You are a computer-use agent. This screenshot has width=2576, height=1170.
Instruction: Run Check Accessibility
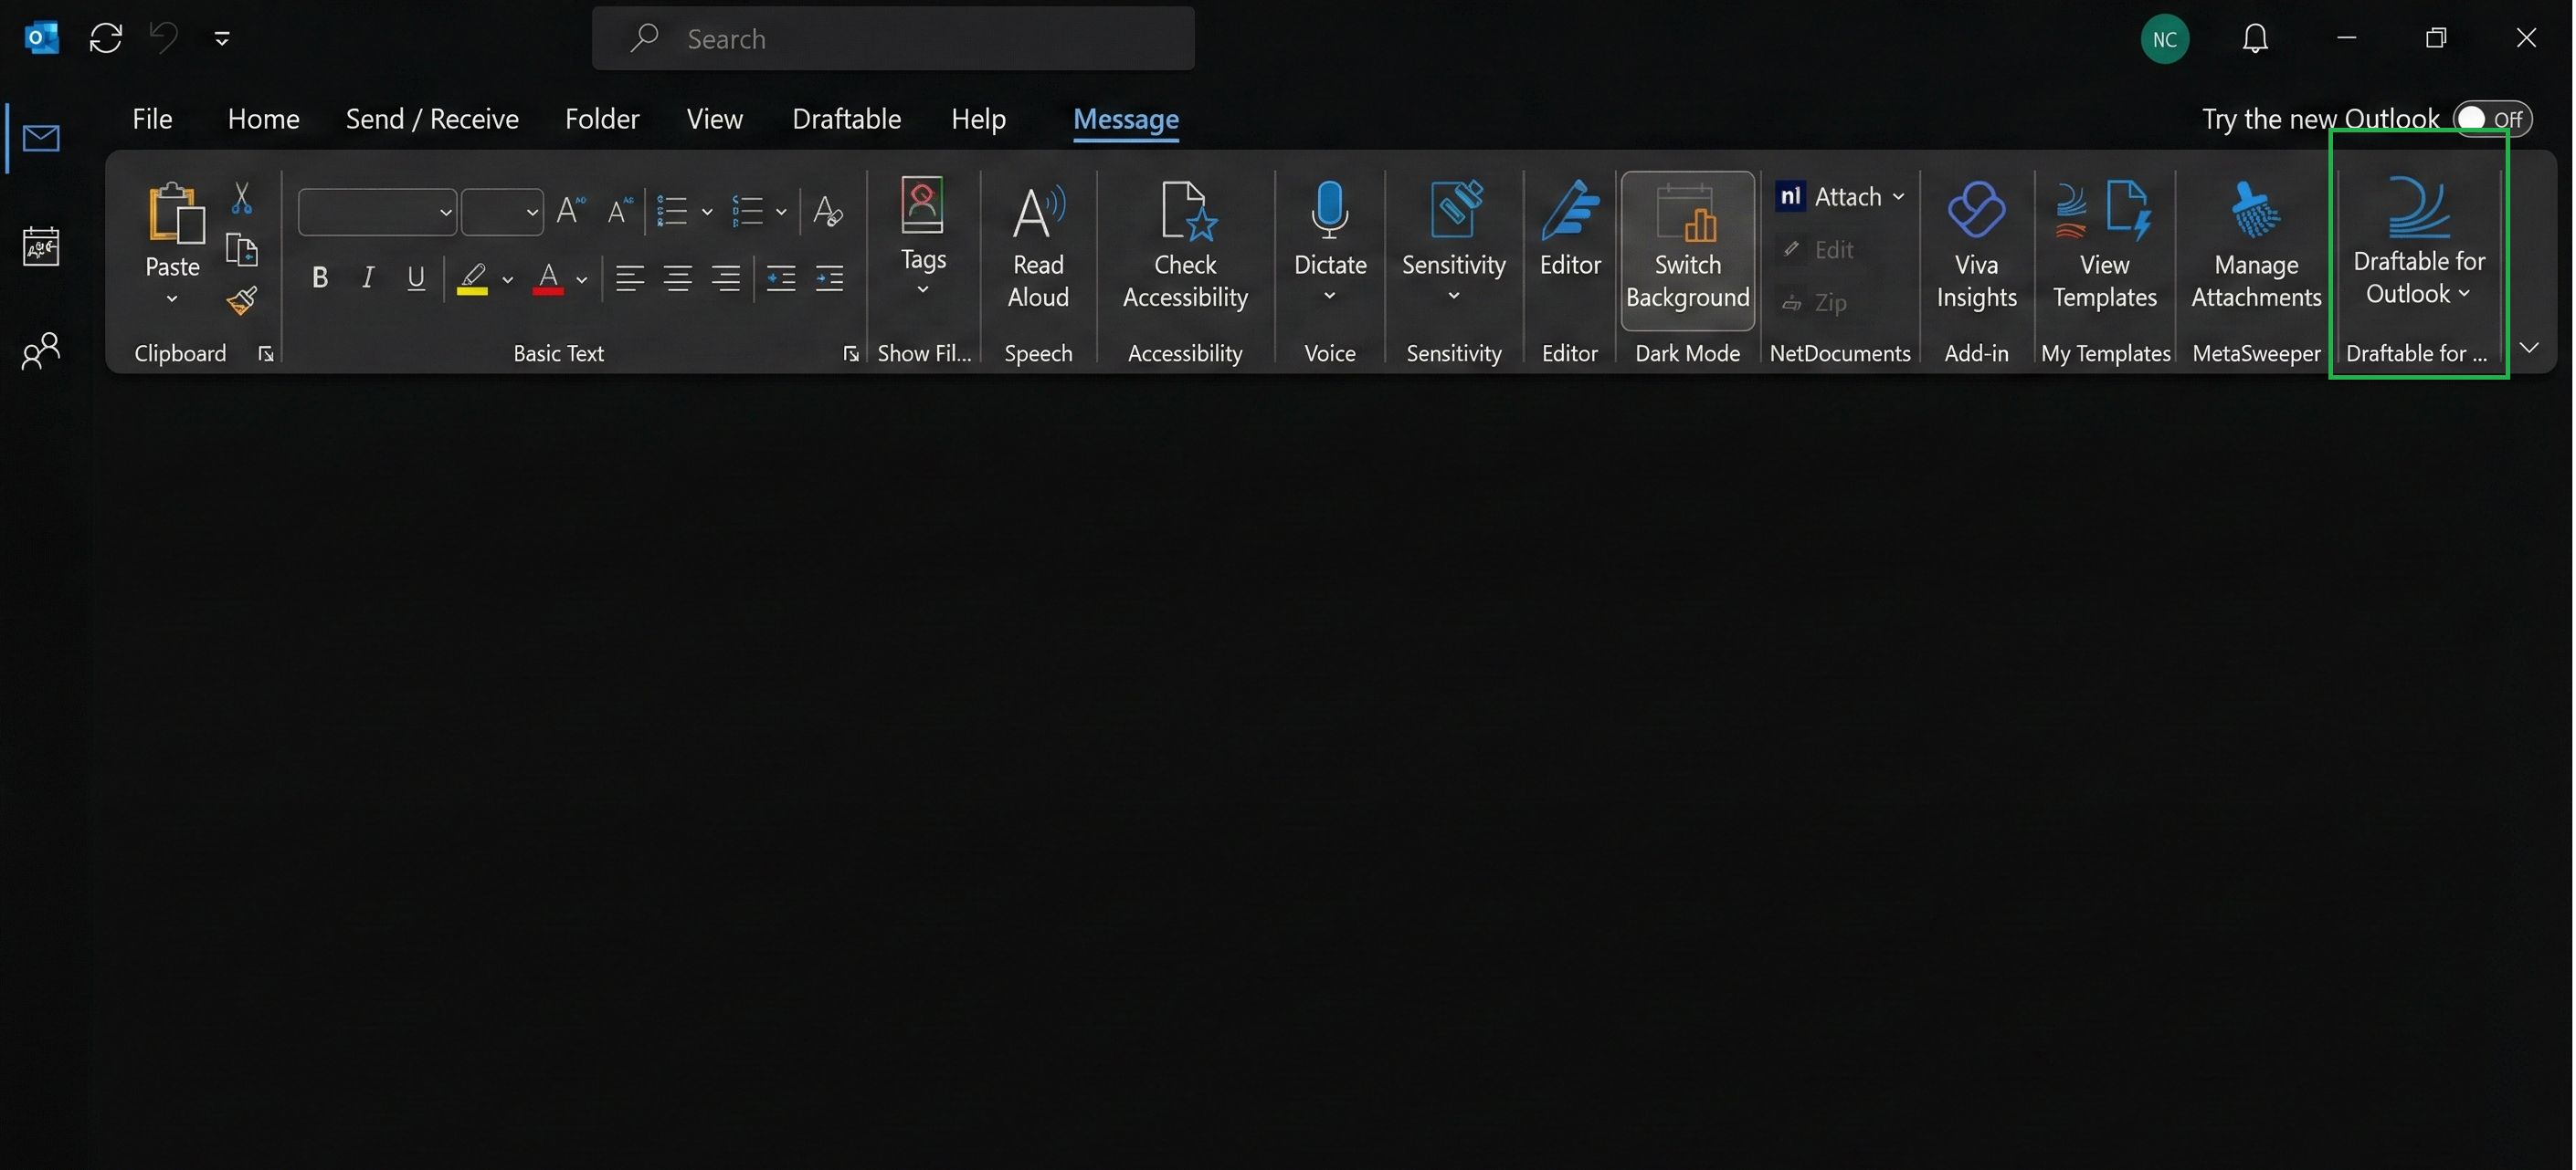pyautogui.click(x=1184, y=245)
